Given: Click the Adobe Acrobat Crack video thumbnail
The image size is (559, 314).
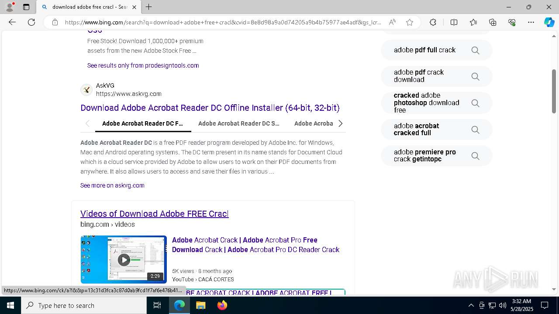Looking at the screenshot, I should click(124, 259).
